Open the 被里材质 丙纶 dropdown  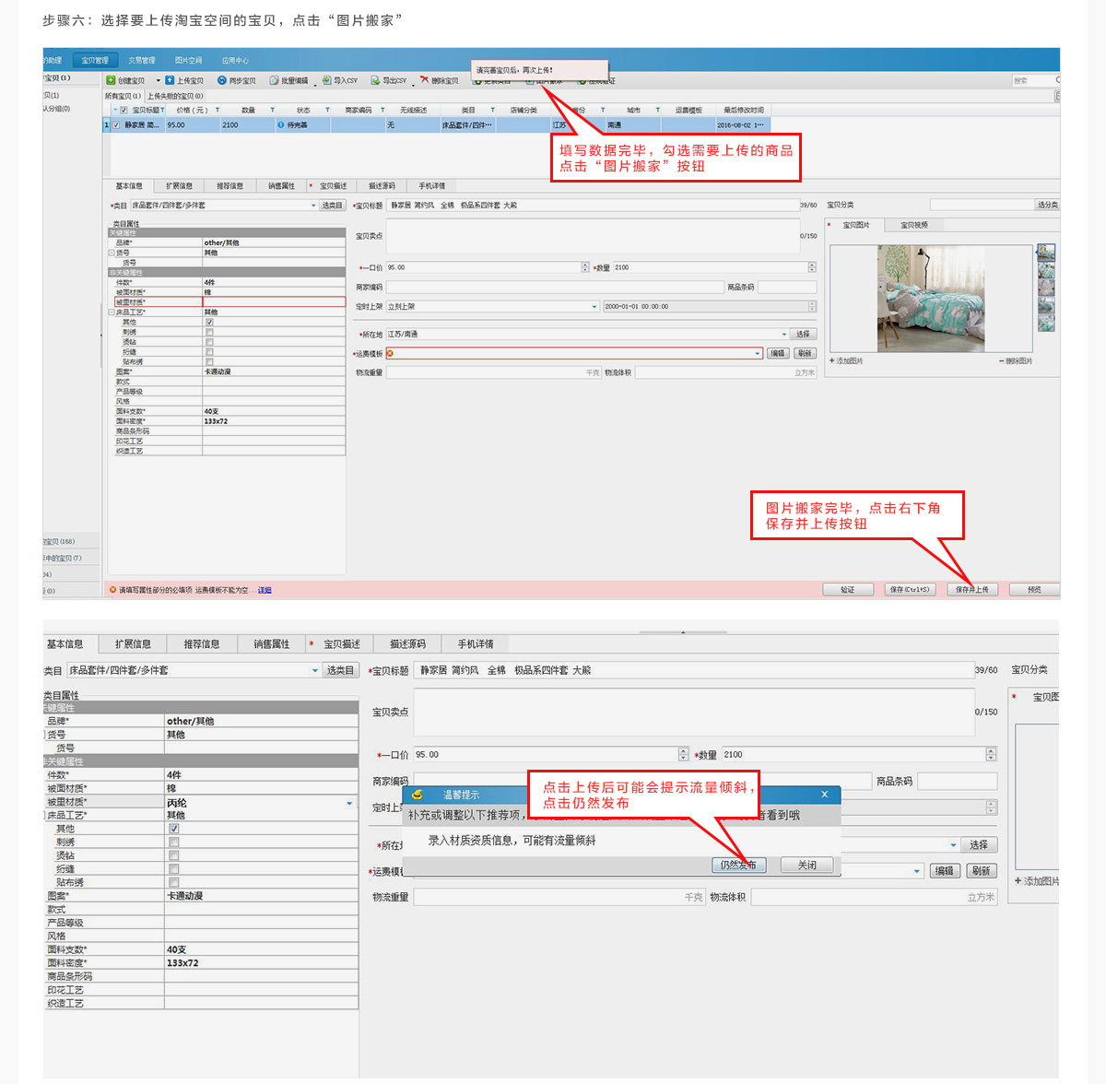pyautogui.click(x=349, y=803)
